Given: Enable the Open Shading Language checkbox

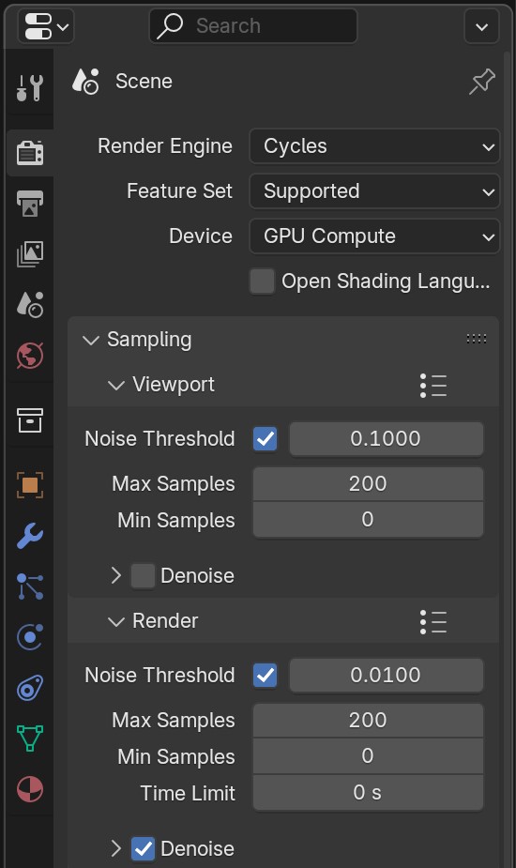Looking at the screenshot, I should coord(262,282).
